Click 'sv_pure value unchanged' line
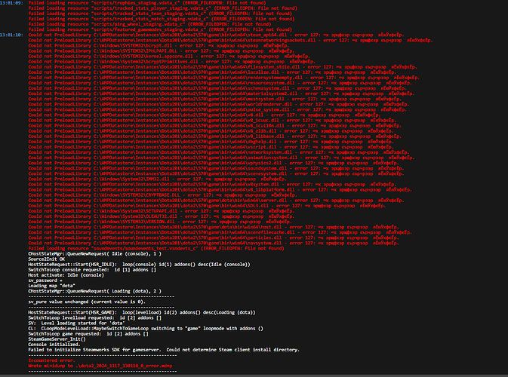The height and width of the screenshot is (377, 508). 87,302
